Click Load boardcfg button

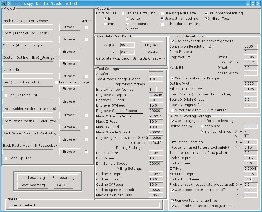coord(33,178)
